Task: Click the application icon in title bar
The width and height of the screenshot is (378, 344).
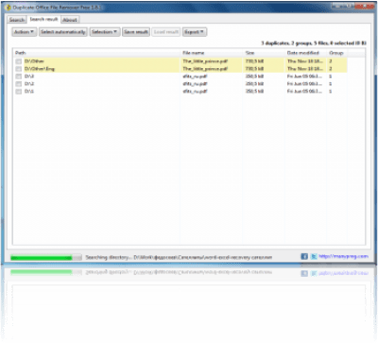Action: tap(9, 7)
